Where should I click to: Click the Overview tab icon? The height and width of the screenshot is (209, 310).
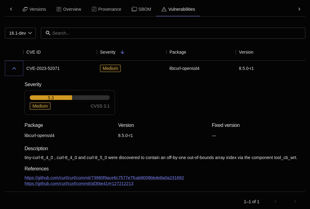click(x=59, y=9)
